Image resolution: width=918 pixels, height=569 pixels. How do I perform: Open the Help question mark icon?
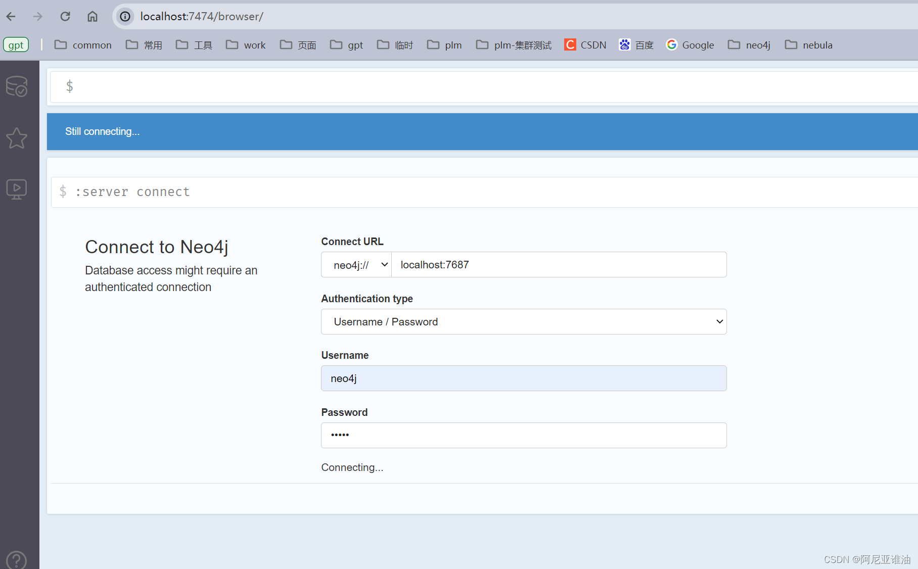[17, 560]
